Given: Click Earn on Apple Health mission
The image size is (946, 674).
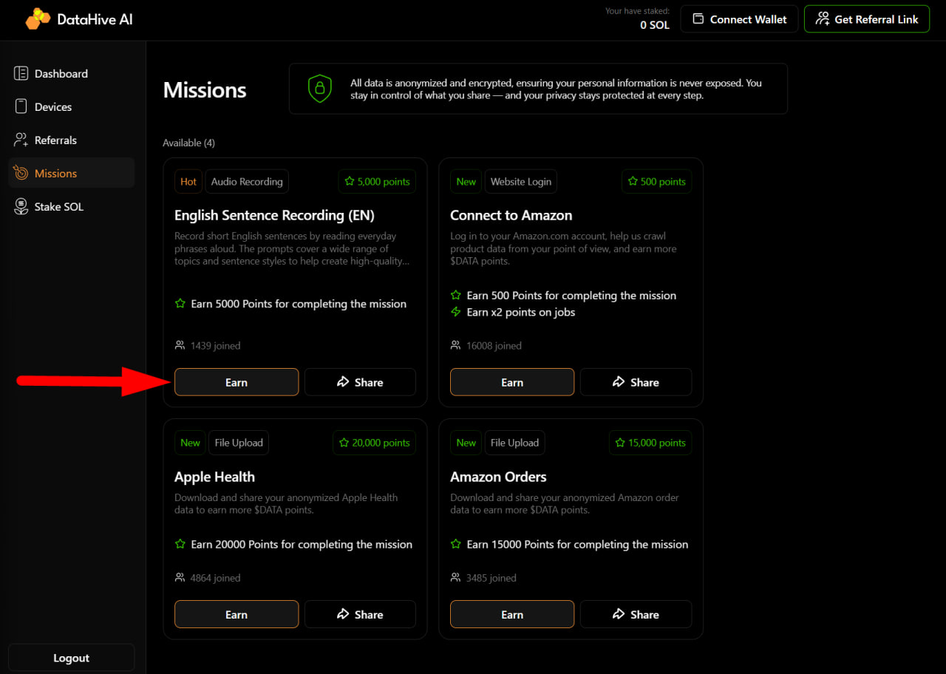Looking at the screenshot, I should [x=236, y=614].
